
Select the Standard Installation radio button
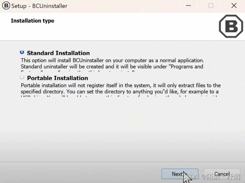22,52
